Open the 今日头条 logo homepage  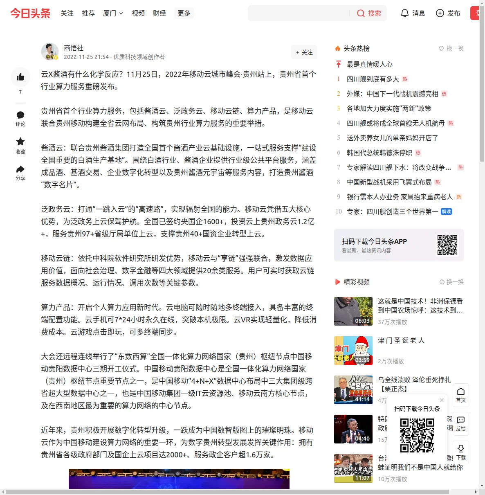pyautogui.click(x=30, y=13)
